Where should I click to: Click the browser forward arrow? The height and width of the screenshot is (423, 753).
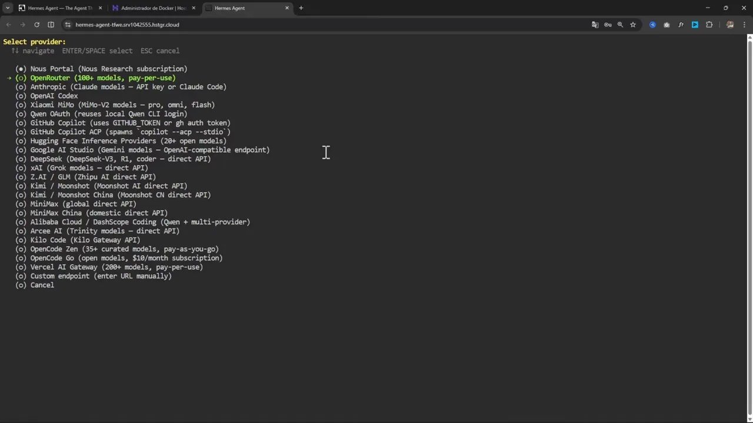tap(22, 25)
